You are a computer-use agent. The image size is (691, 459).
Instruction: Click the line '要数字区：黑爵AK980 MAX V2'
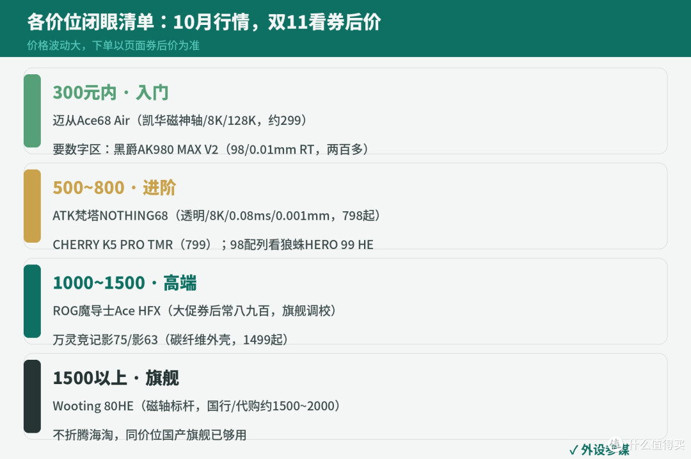(210, 149)
